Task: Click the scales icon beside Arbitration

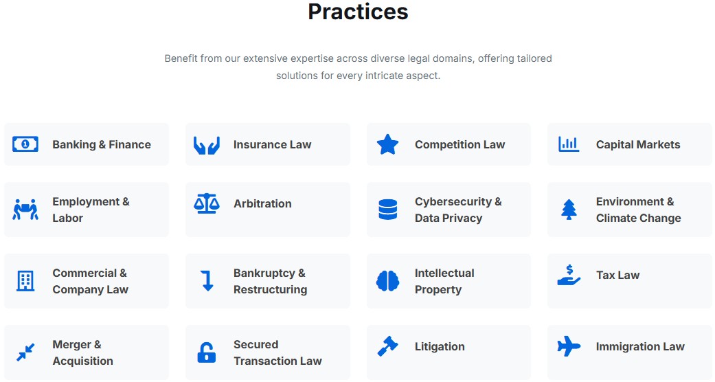Action: click(206, 203)
